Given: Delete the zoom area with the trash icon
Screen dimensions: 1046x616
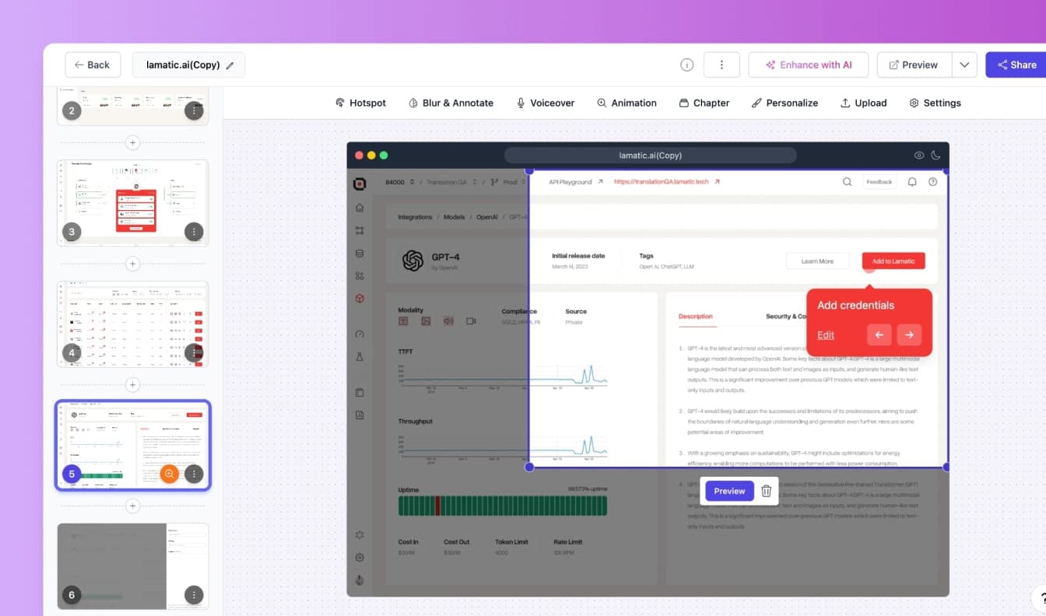Looking at the screenshot, I should (x=767, y=491).
